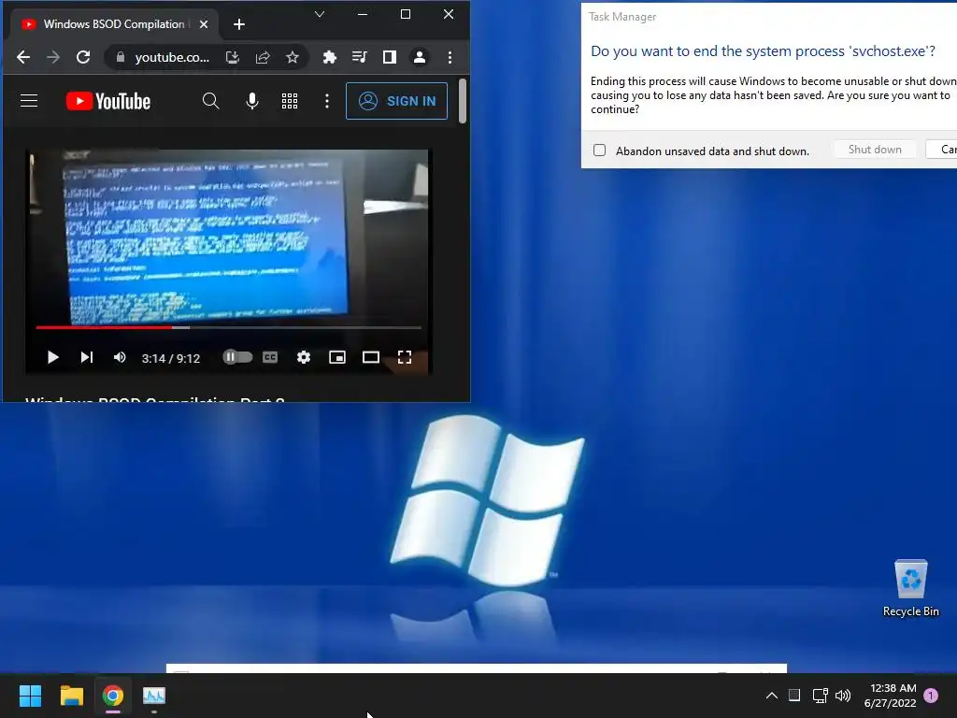957x718 pixels.
Task: Click the Shut down button in Task Manager
Action: tap(875, 150)
